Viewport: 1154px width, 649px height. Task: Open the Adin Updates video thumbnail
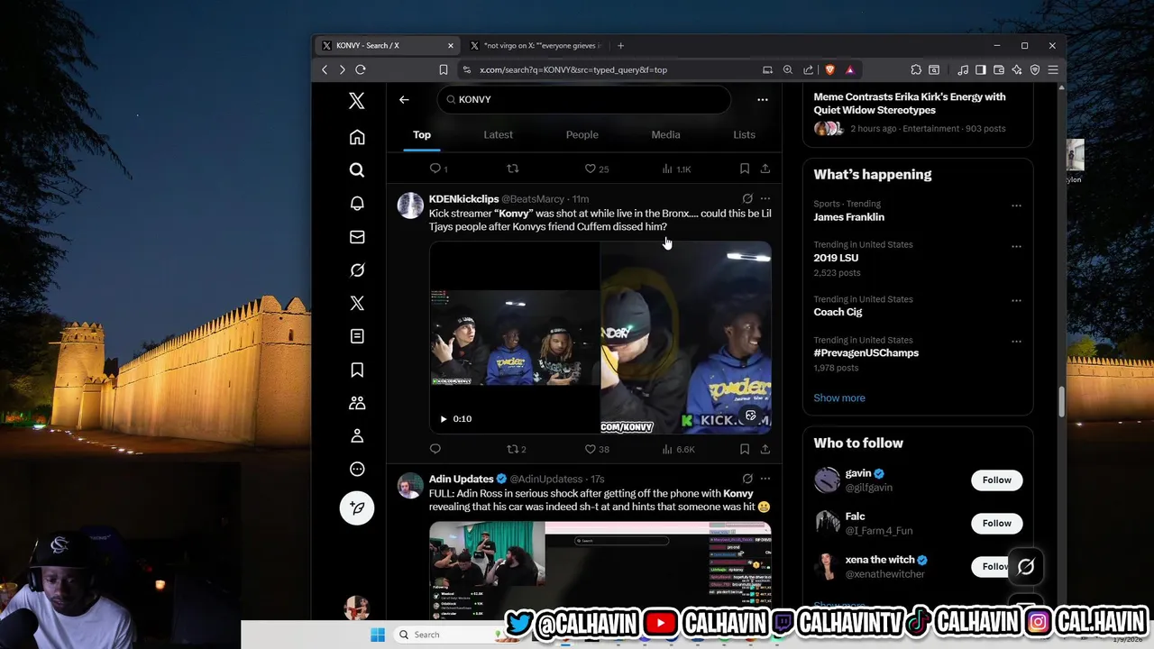[600, 570]
